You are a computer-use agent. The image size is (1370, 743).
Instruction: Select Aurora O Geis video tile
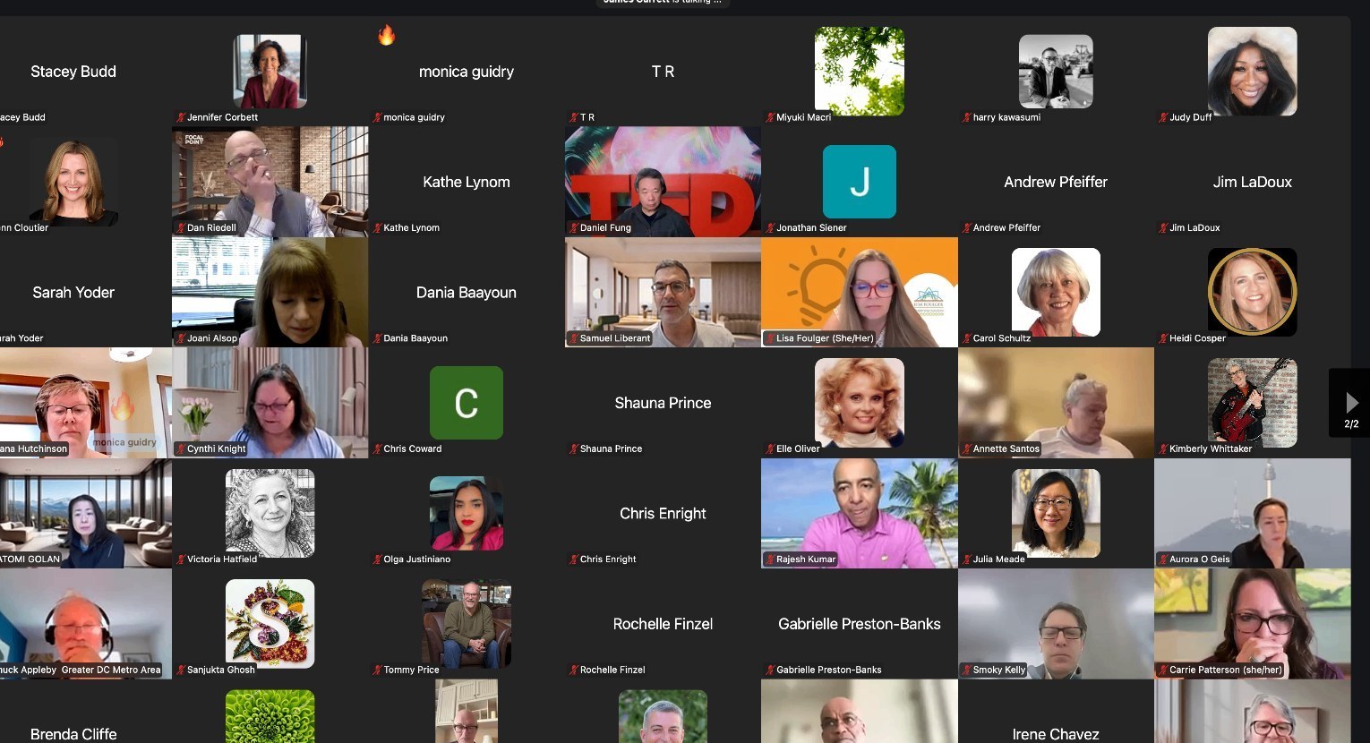click(x=1253, y=513)
